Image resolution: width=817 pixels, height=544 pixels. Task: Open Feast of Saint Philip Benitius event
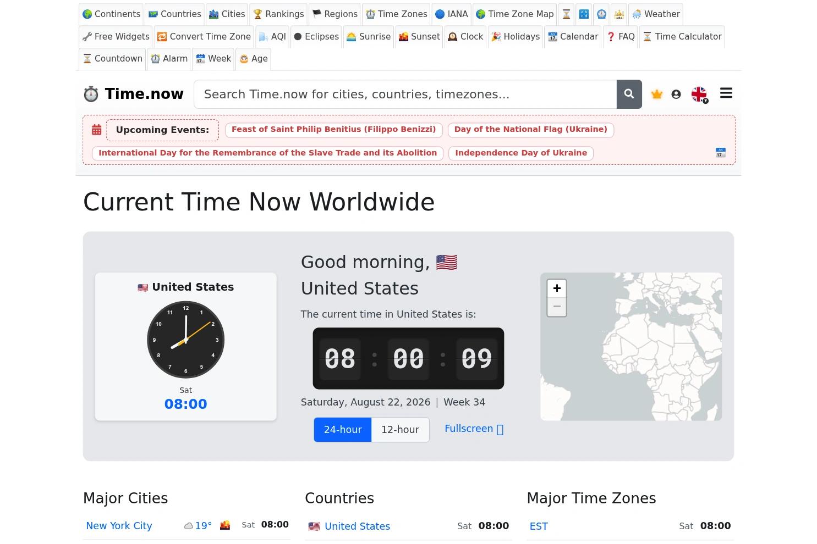coord(333,130)
